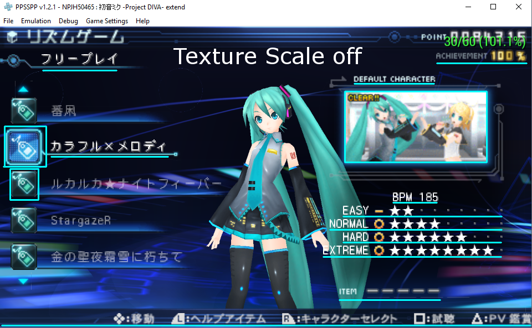Click the PPSSPP logo in title bar
Viewport: 532px width, 328px height.
click(8, 7)
